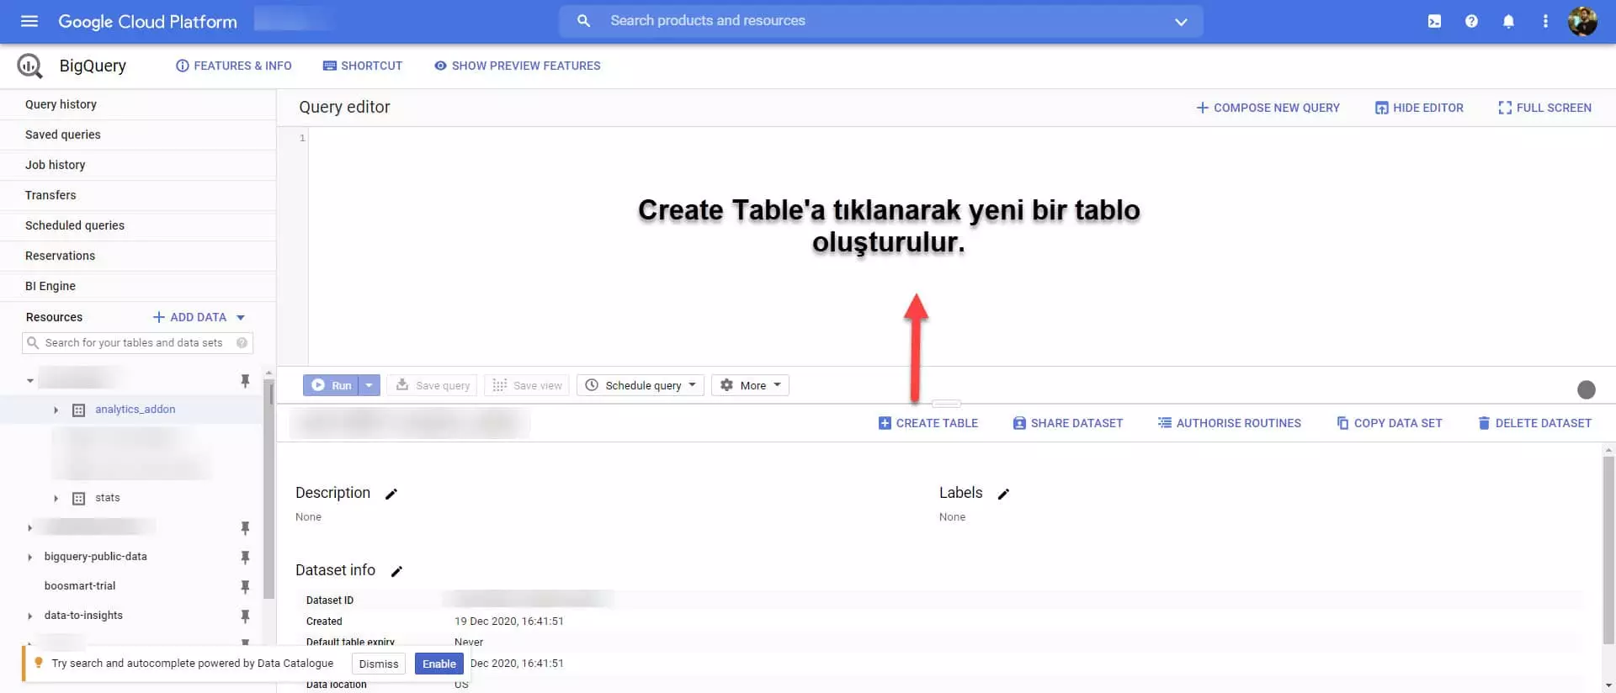Click the search magnifier icon in top bar
1616x693 pixels.
click(x=583, y=21)
